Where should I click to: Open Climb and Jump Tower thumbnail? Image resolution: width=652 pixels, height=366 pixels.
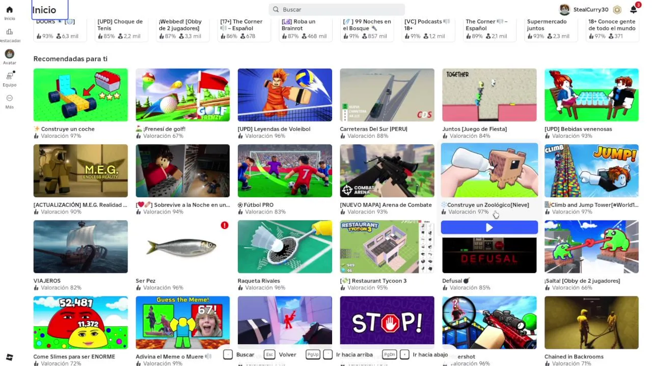pos(591,171)
